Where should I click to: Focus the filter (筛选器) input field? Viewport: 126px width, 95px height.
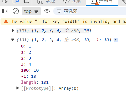pos(89,11)
